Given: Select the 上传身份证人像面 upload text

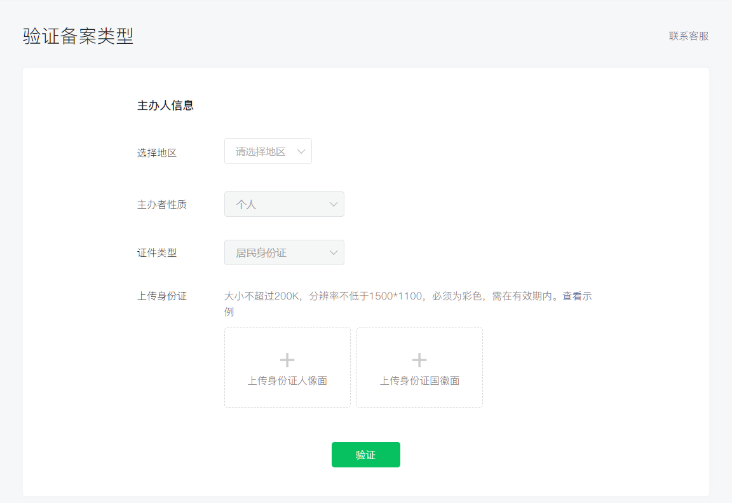Looking at the screenshot, I should tap(287, 381).
